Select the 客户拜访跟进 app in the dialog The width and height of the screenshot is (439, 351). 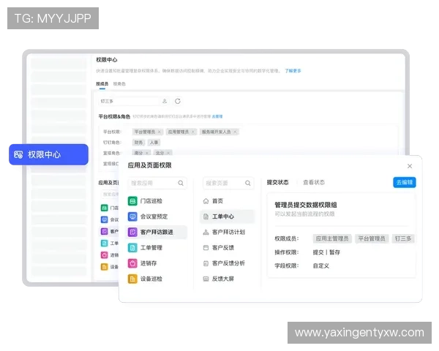(157, 232)
